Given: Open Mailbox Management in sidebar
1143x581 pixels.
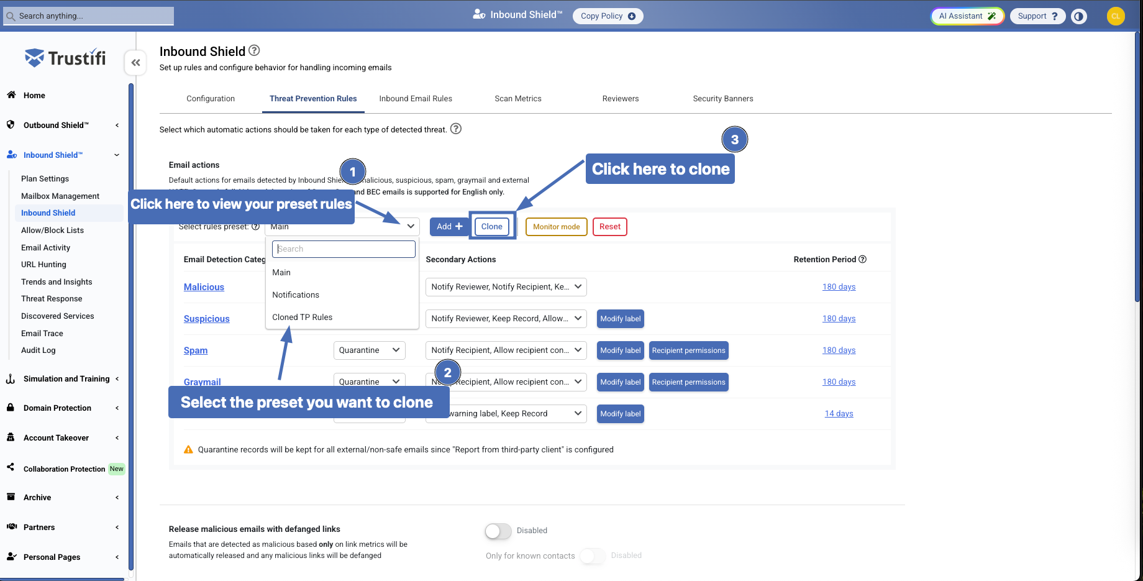Looking at the screenshot, I should [x=60, y=196].
